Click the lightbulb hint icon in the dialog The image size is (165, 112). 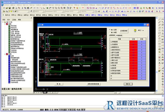click(135, 30)
